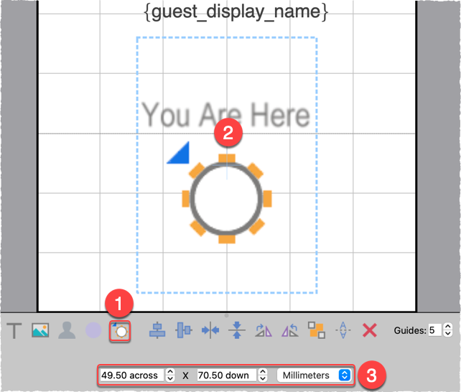
Task: Click the Guides number field
Action: click(434, 330)
